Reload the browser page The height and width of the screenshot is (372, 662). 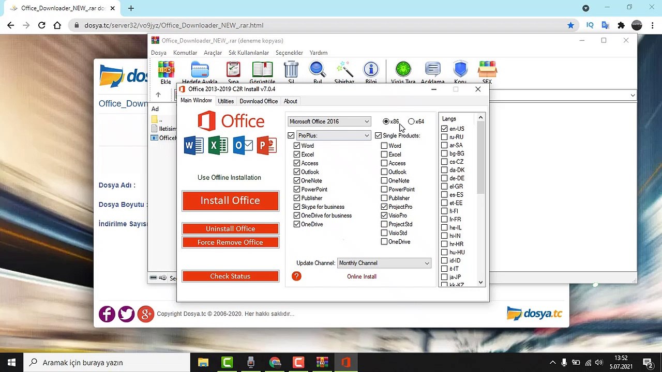(x=42, y=25)
